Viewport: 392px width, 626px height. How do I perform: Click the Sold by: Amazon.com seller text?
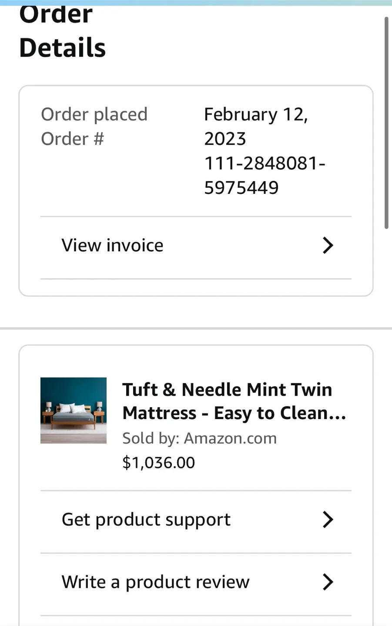click(x=199, y=438)
